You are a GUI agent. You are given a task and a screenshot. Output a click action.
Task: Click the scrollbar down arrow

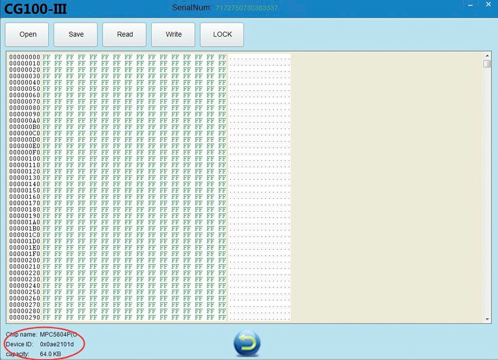[x=487, y=319]
